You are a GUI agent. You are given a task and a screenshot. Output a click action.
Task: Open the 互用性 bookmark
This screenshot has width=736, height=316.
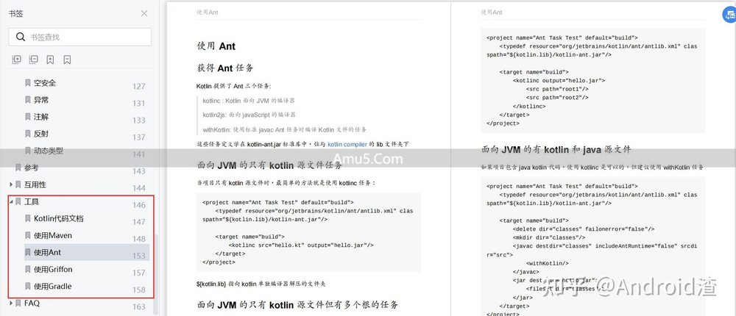coord(35,184)
